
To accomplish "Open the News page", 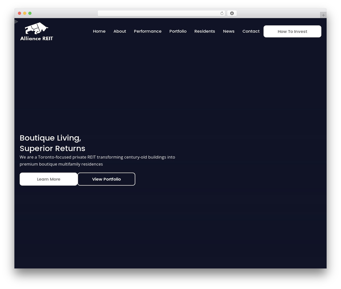I will coord(229,31).
